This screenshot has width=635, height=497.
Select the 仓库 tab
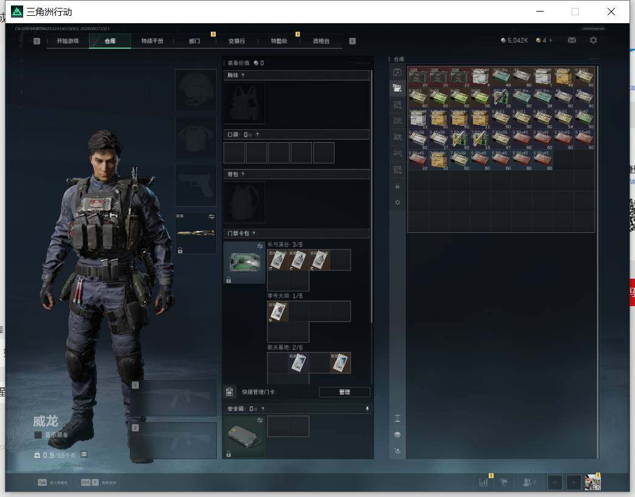click(x=110, y=41)
